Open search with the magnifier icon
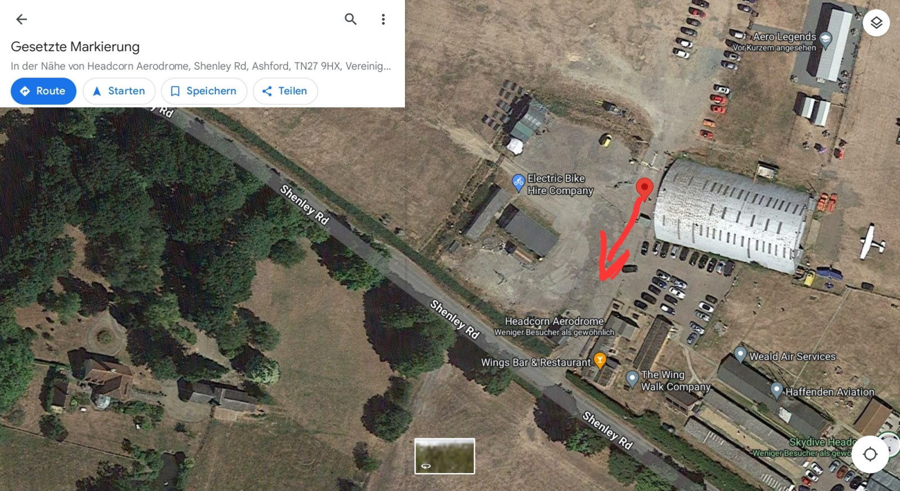This screenshot has height=491, width=900. click(x=350, y=19)
